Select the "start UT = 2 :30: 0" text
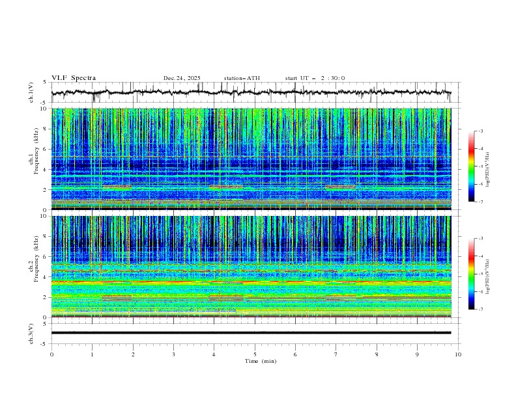This screenshot has width=516, height=398. tap(315, 78)
